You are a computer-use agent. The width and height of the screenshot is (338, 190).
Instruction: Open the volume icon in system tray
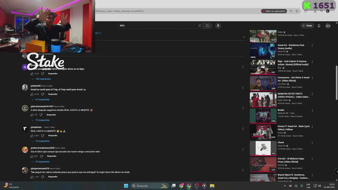[x=319, y=186]
